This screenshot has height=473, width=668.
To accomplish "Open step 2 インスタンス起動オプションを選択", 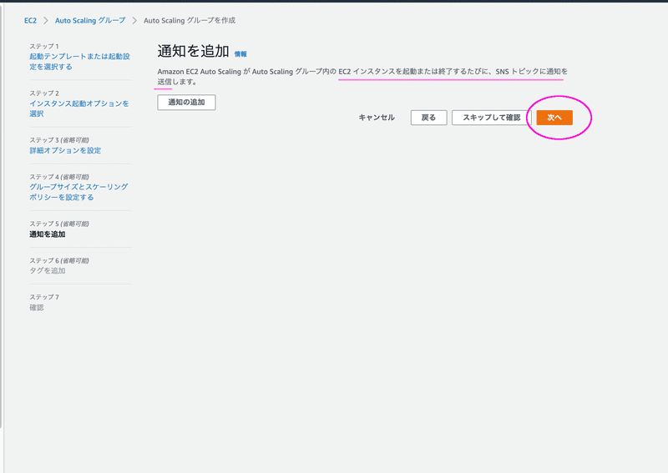I will 79,108.
